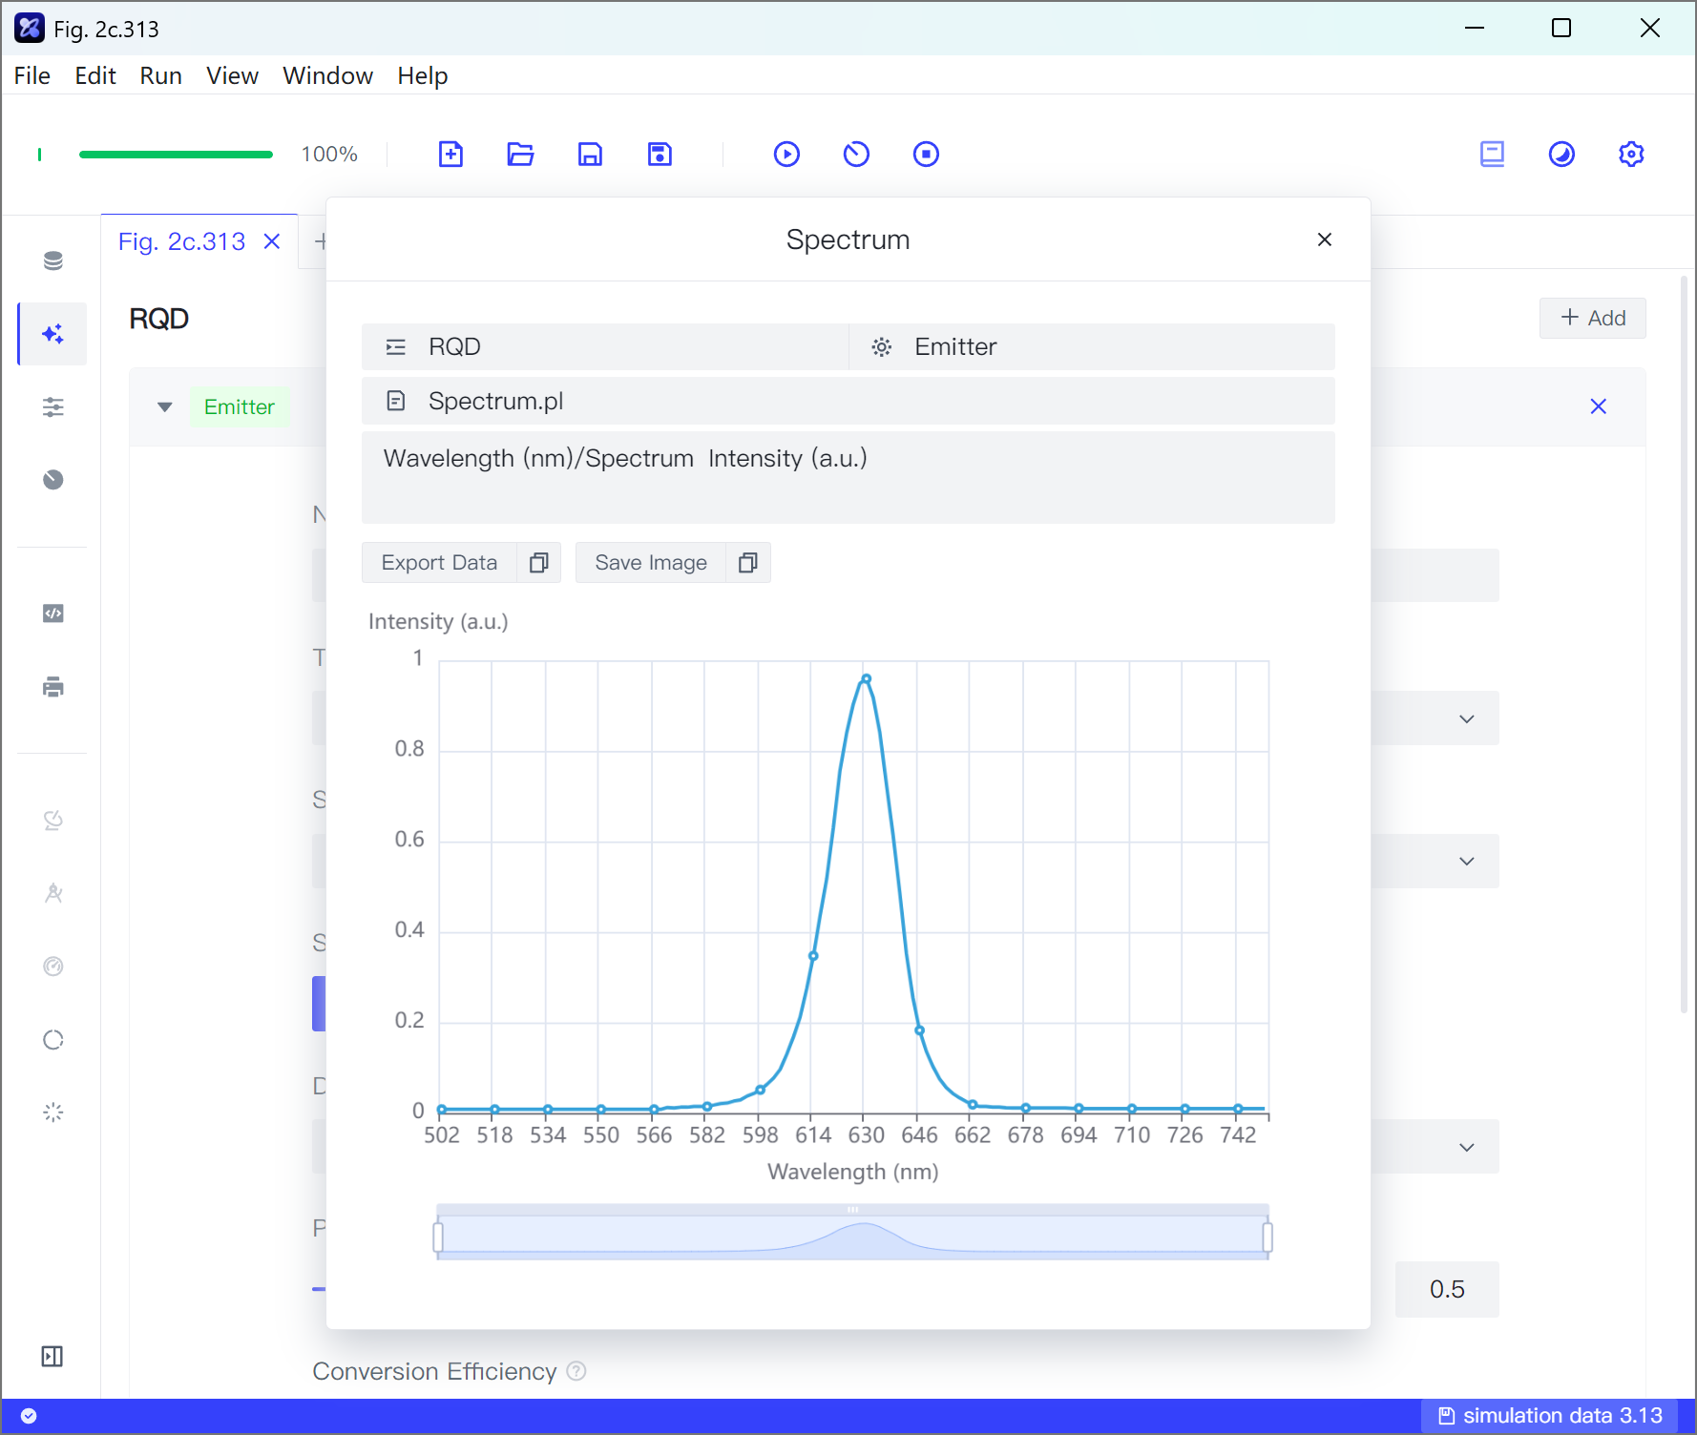Click the RQD heading text

click(158, 319)
